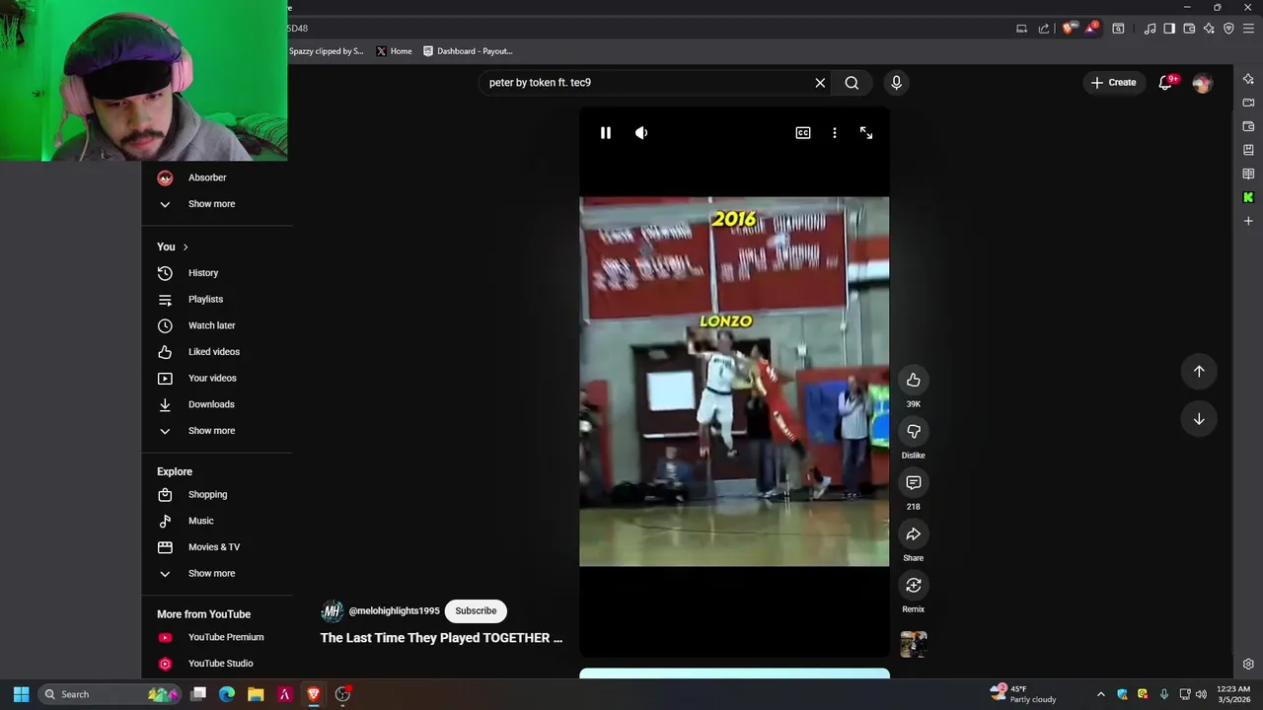Viewport: 1263px width, 710px height.
Task: Pause the Shorts video
Action: 606,133
